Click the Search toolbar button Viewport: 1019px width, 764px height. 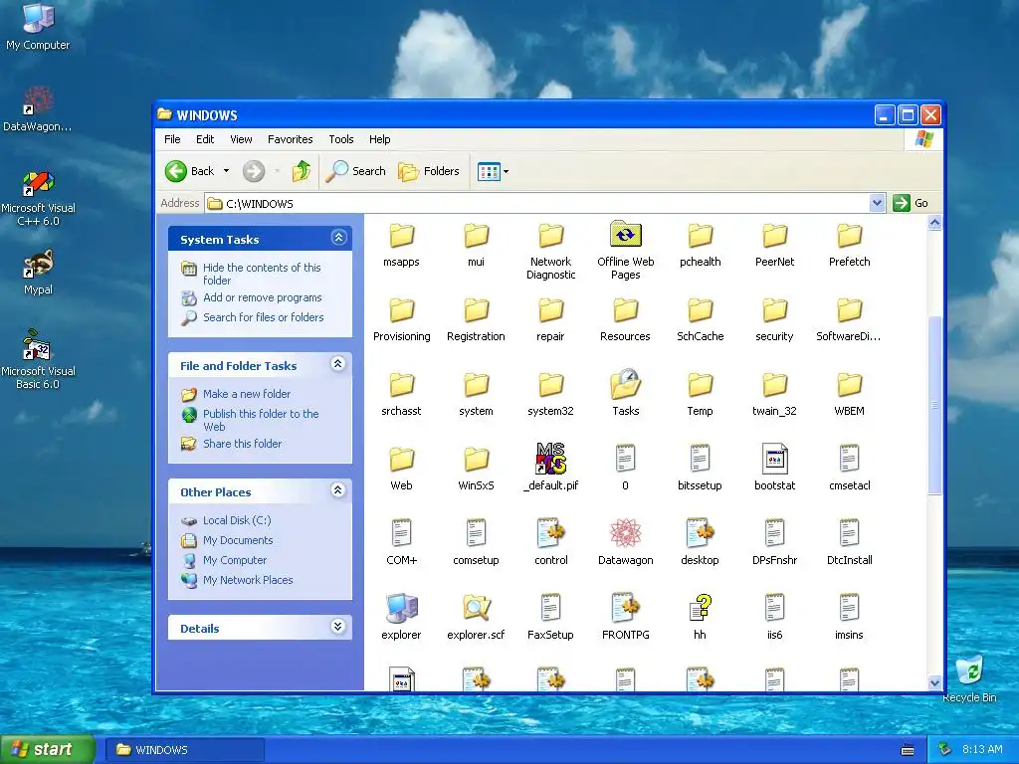click(355, 171)
